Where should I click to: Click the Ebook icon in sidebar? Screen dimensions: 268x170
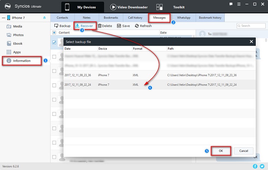[9, 43]
